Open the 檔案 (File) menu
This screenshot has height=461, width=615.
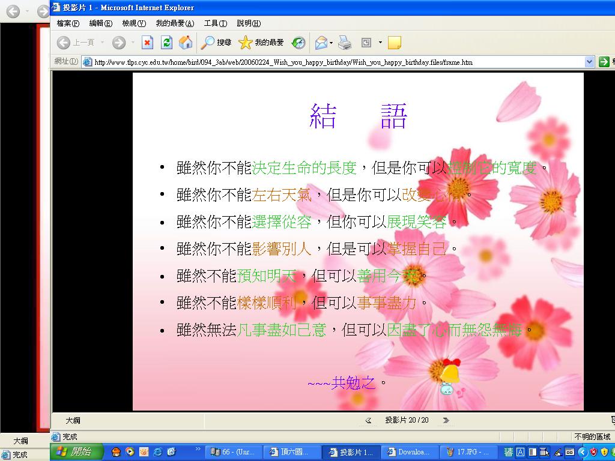(67, 23)
